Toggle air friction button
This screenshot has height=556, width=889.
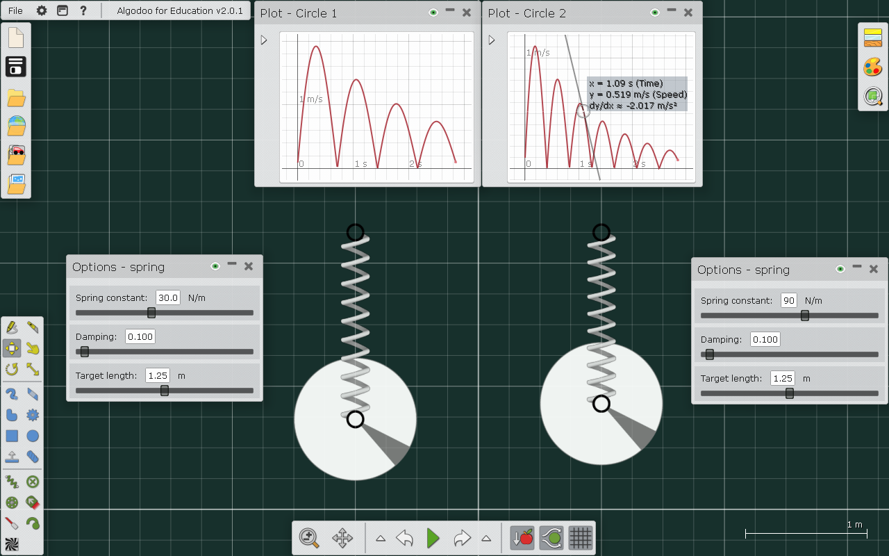[551, 537]
